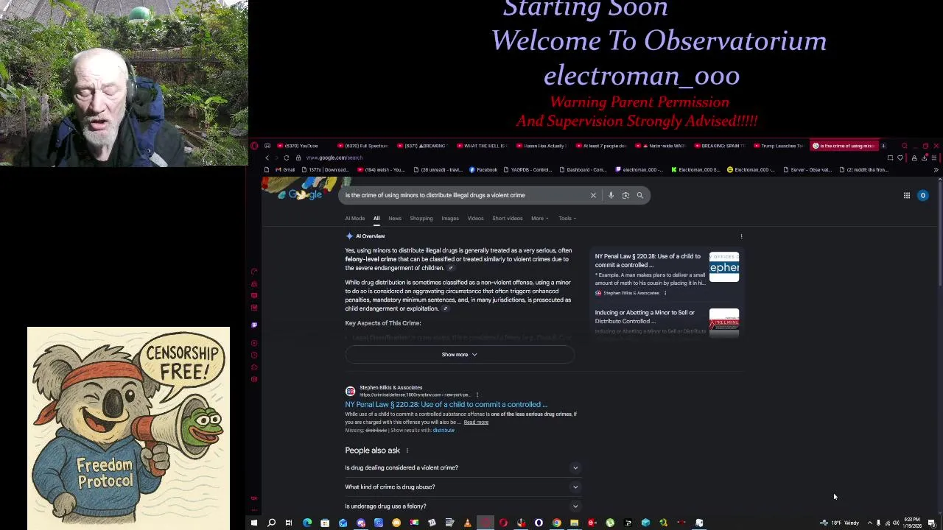
Task: Open the Tools dropdown
Action: click(567, 219)
